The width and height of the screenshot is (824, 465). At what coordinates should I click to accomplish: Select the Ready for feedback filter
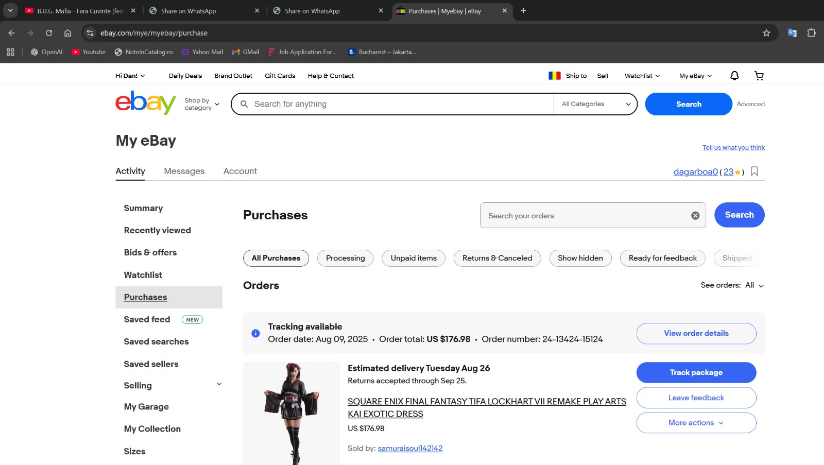[663, 258]
